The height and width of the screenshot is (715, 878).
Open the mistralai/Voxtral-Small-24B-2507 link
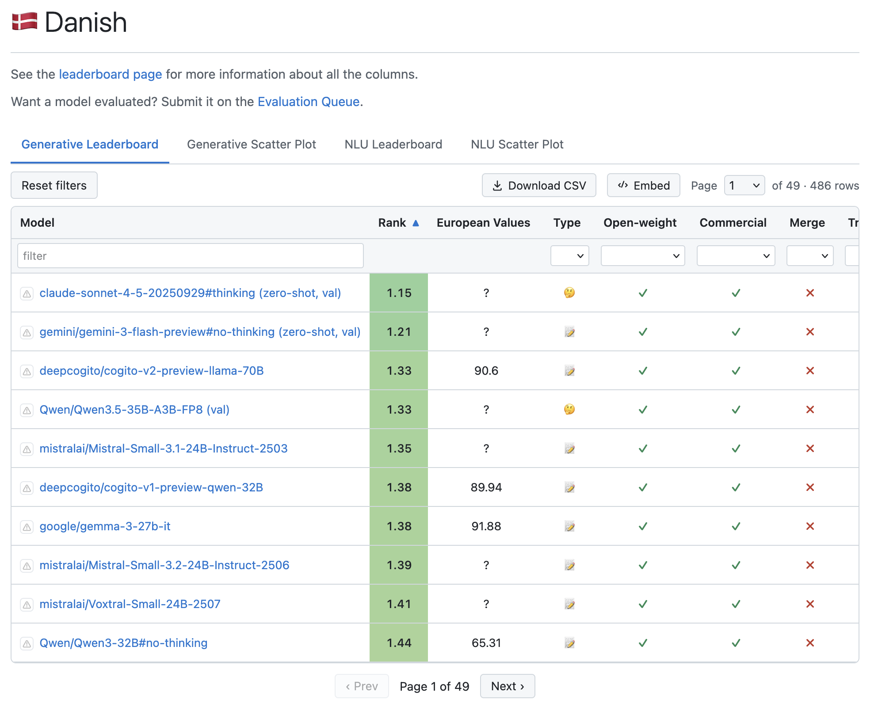tap(130, 604)
